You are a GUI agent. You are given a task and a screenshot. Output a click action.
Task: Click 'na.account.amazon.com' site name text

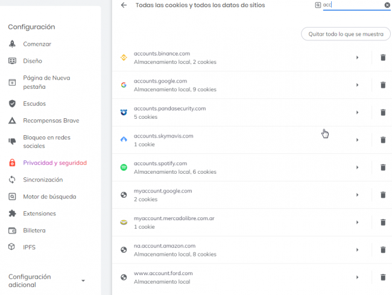[165, 246]
